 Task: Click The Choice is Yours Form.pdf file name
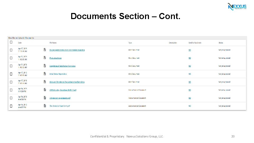coord(60,106)
